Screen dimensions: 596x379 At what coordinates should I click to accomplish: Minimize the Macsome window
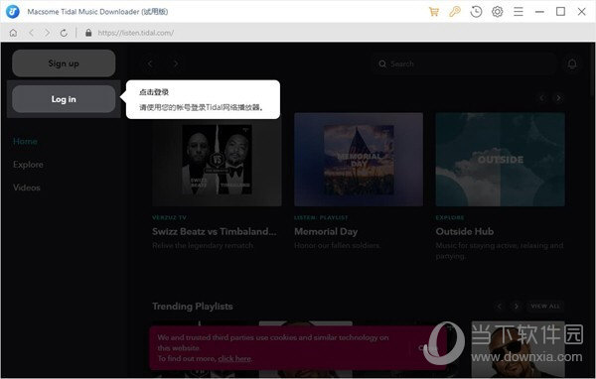coord(539,12)
